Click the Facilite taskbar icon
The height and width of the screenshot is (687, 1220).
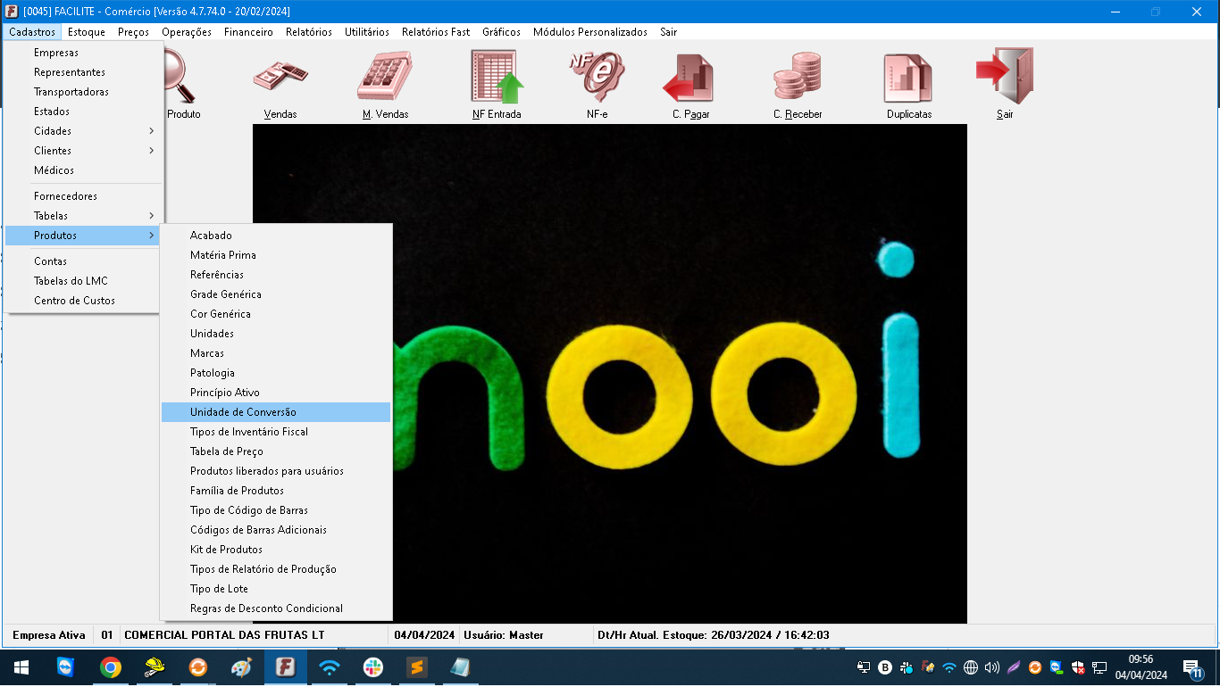pyautogui.click(x=285, y=667)
